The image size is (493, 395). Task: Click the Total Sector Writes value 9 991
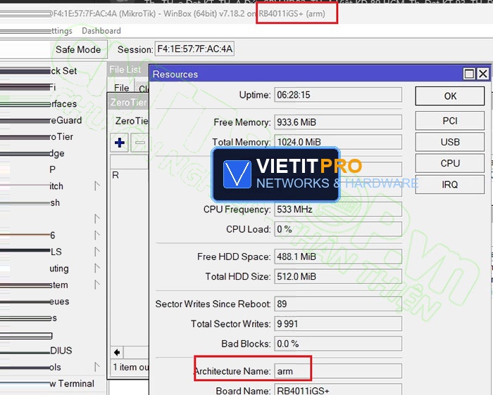coord(338,324)
